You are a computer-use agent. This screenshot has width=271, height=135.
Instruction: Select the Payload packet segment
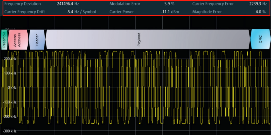point(148,39)
